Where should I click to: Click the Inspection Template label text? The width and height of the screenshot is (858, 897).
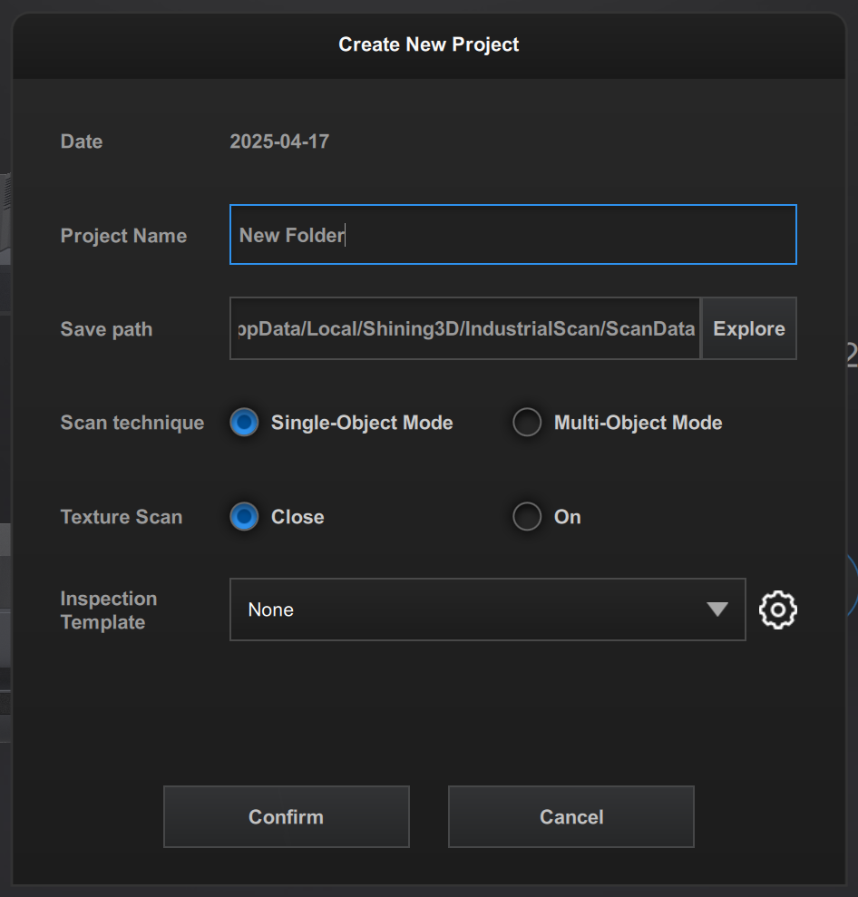click(x=109, y=609)
